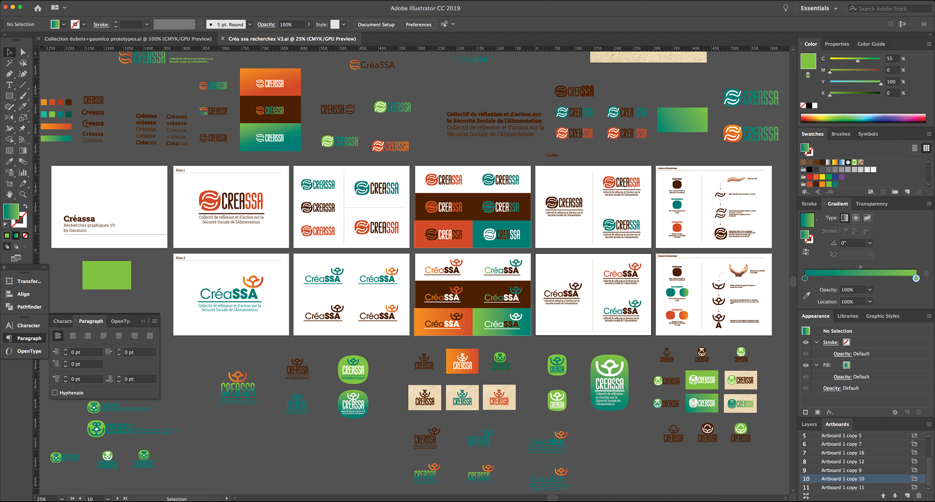This screenshot has width=935, height=502.
Task: Click the swap fill and stroke arrow
Action: point(25,206)
